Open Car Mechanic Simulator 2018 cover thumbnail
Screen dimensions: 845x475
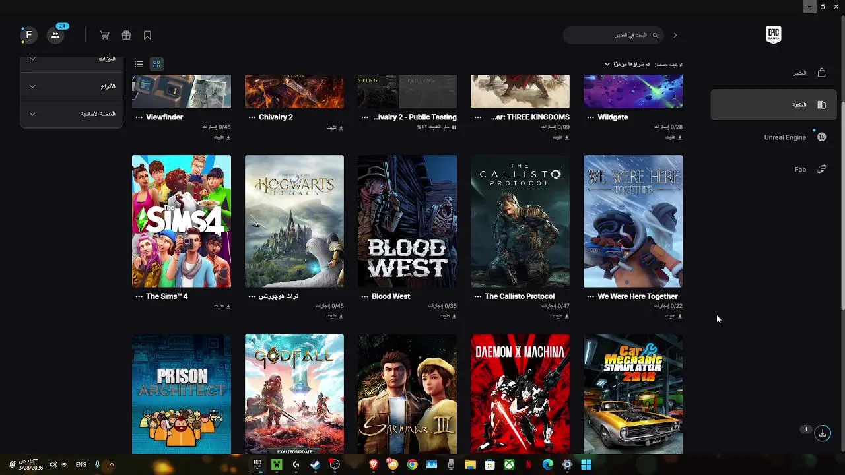coord(633,394)
